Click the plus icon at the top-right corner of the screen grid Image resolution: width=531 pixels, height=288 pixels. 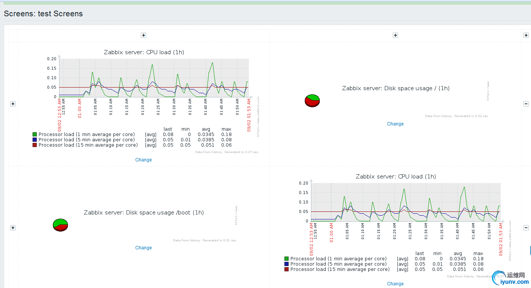coord(526,35)
